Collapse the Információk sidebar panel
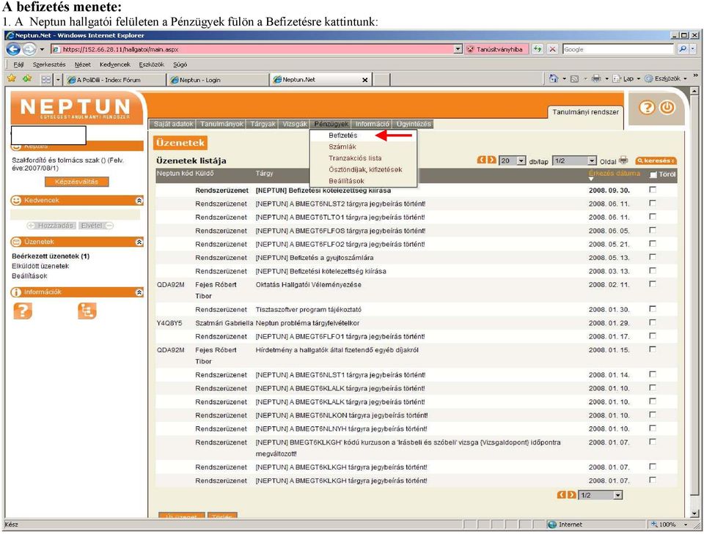Image resolution: width=704 pixels, height=534 pixels. (x=139, y=292)
